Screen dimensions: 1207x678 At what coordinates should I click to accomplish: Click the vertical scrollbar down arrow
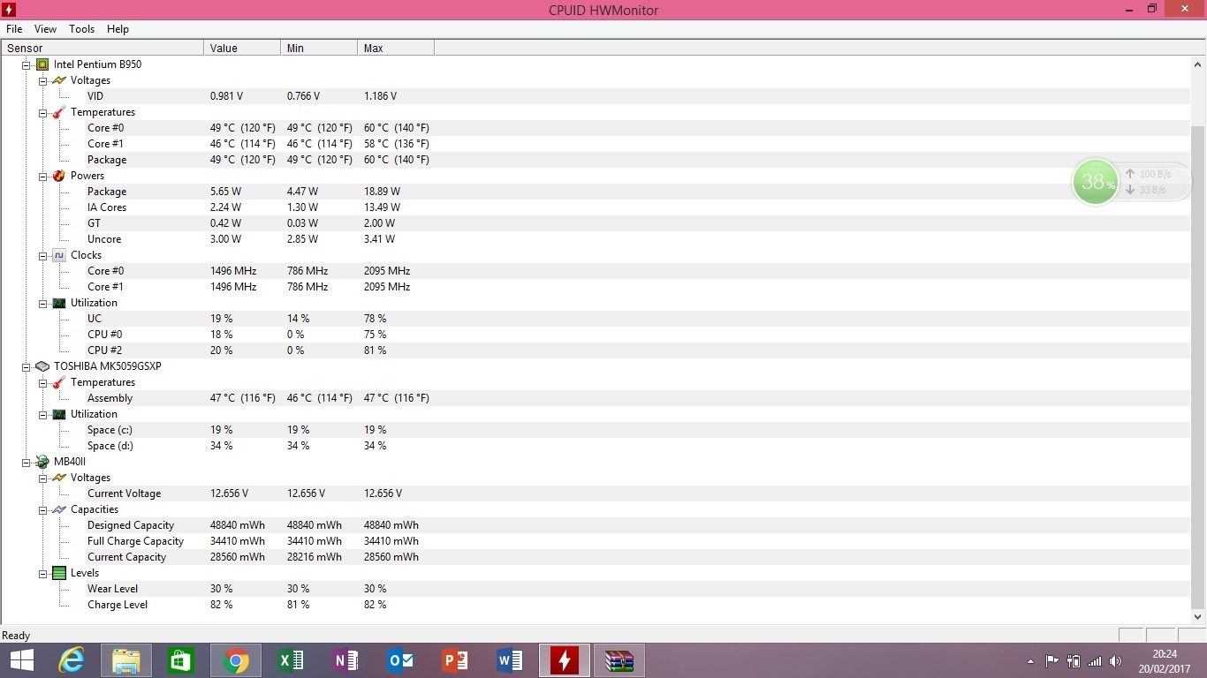point(1198,617)
